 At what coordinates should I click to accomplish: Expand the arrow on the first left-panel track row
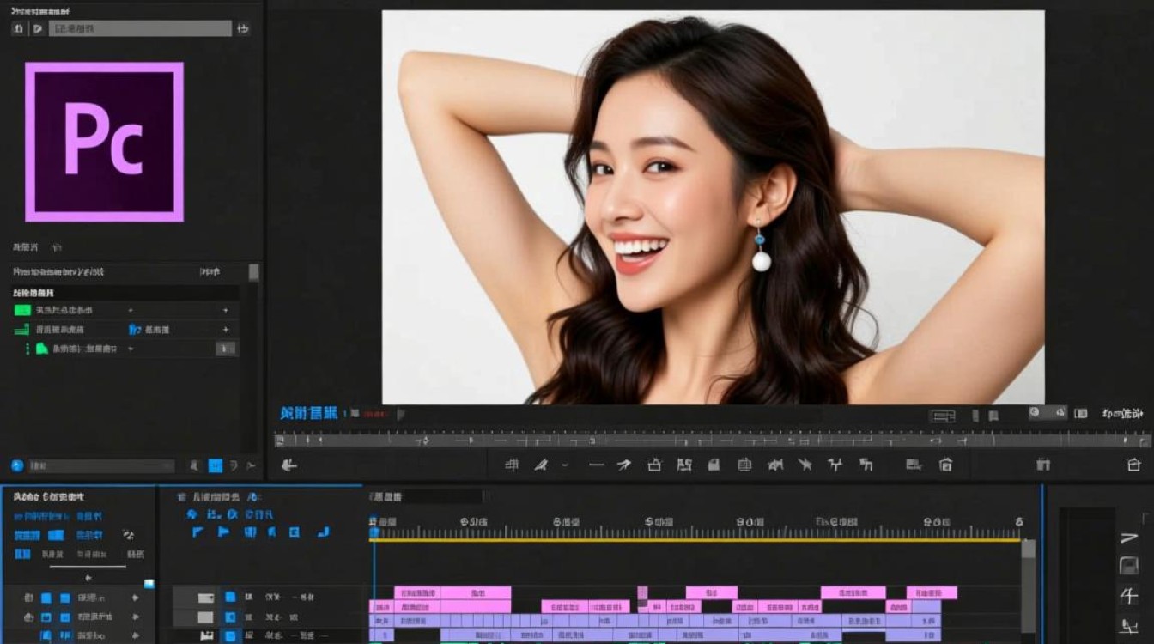135,598
